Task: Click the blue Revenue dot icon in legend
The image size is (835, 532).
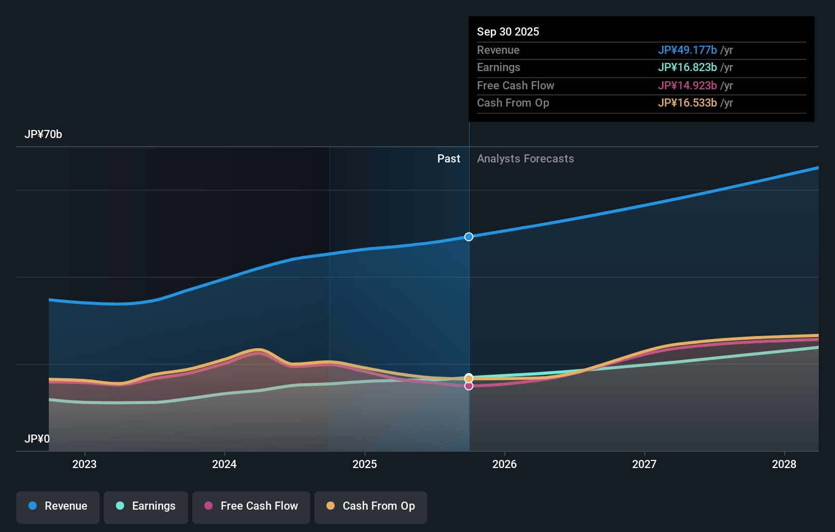Action: 33,506
